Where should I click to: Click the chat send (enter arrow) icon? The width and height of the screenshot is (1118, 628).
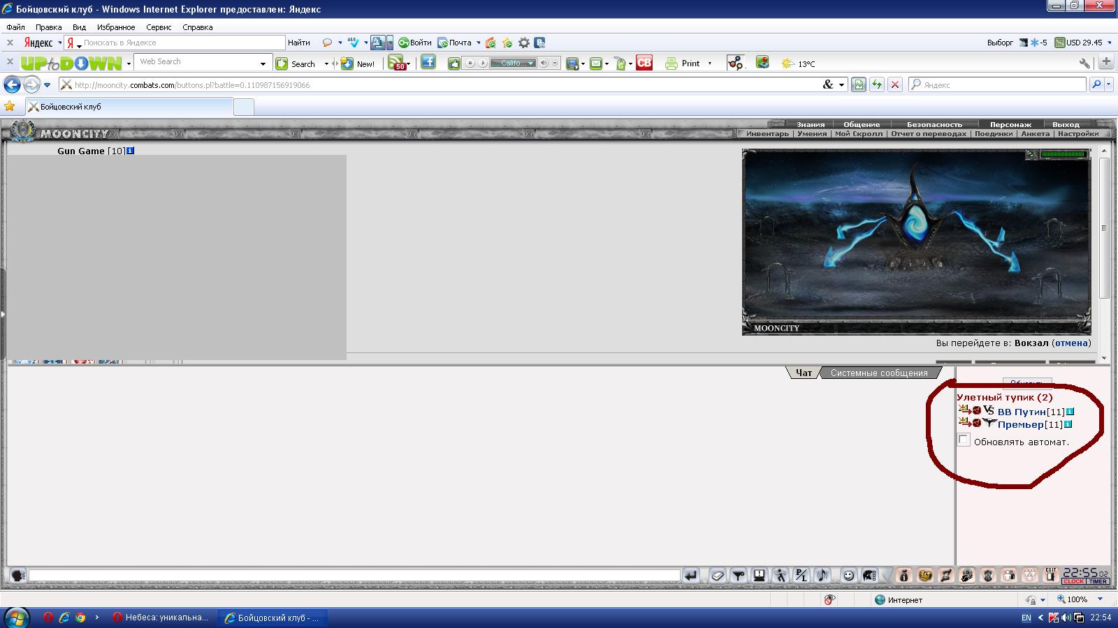click(690, 576)
